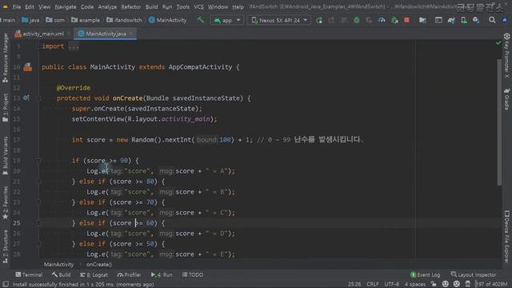Switch to the activity_main.xml tab
This screenshot has height=288, width=512.
tap(43, 34)
